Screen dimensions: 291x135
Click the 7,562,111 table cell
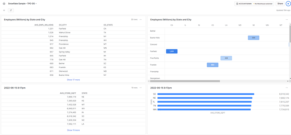tap(71, 124)
